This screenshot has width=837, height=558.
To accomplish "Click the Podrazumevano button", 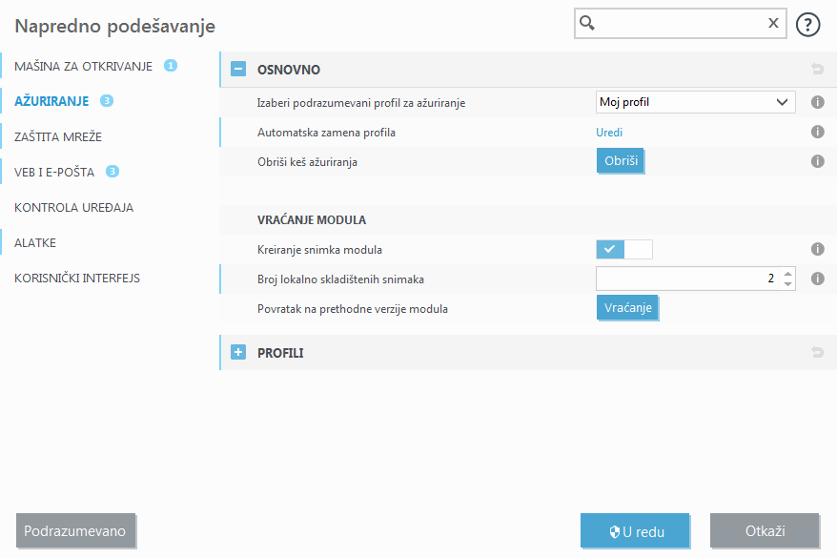I will tap(75, 530).
